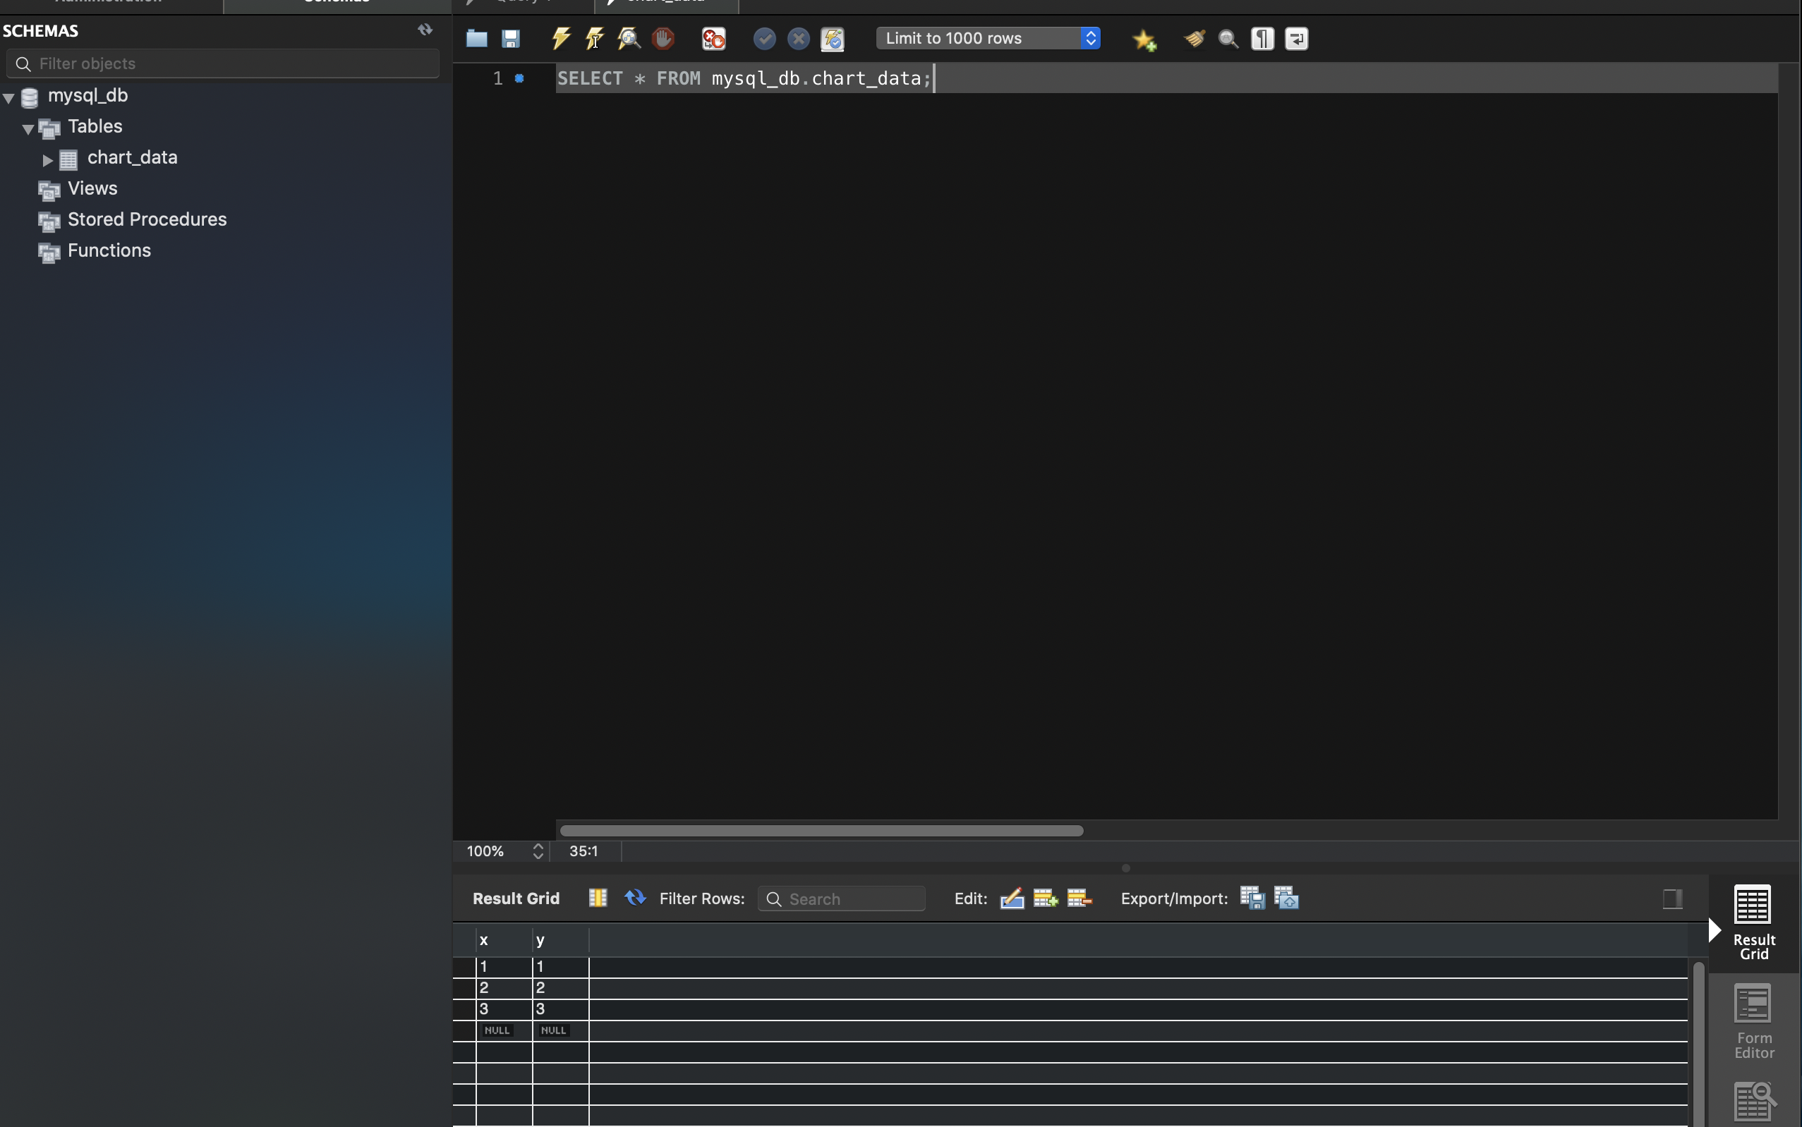
Task: Toggle invisible characters display
Action: click(1262, 38)
